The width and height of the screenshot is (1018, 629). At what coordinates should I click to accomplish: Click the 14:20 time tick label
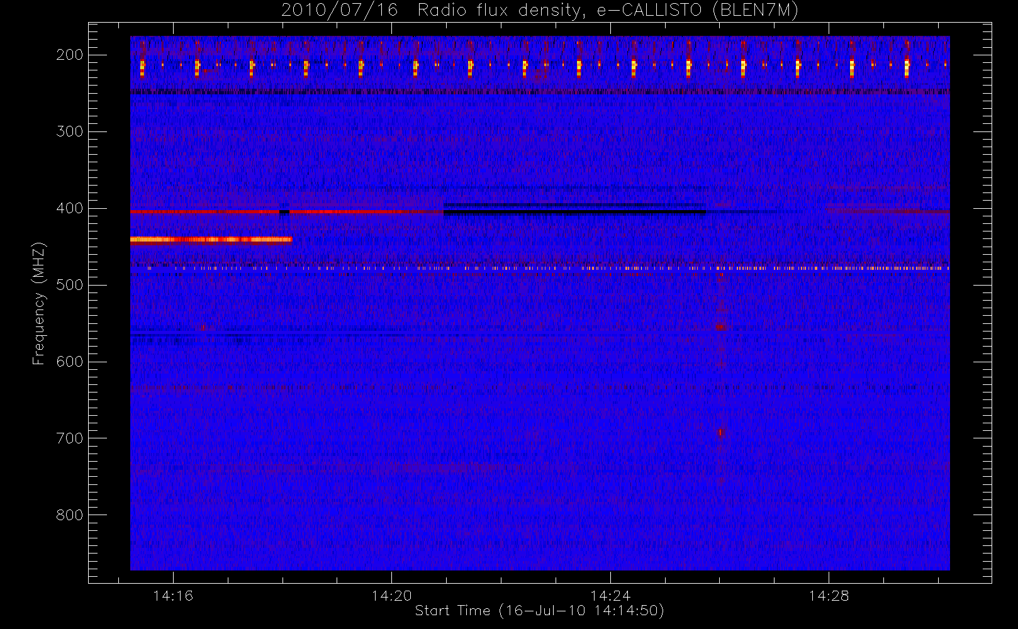[x=391, y=596]
